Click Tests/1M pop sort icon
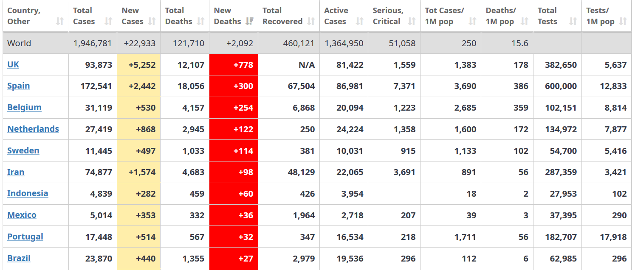The width and height of the screenshot is (635, 270). click(623, 22)
